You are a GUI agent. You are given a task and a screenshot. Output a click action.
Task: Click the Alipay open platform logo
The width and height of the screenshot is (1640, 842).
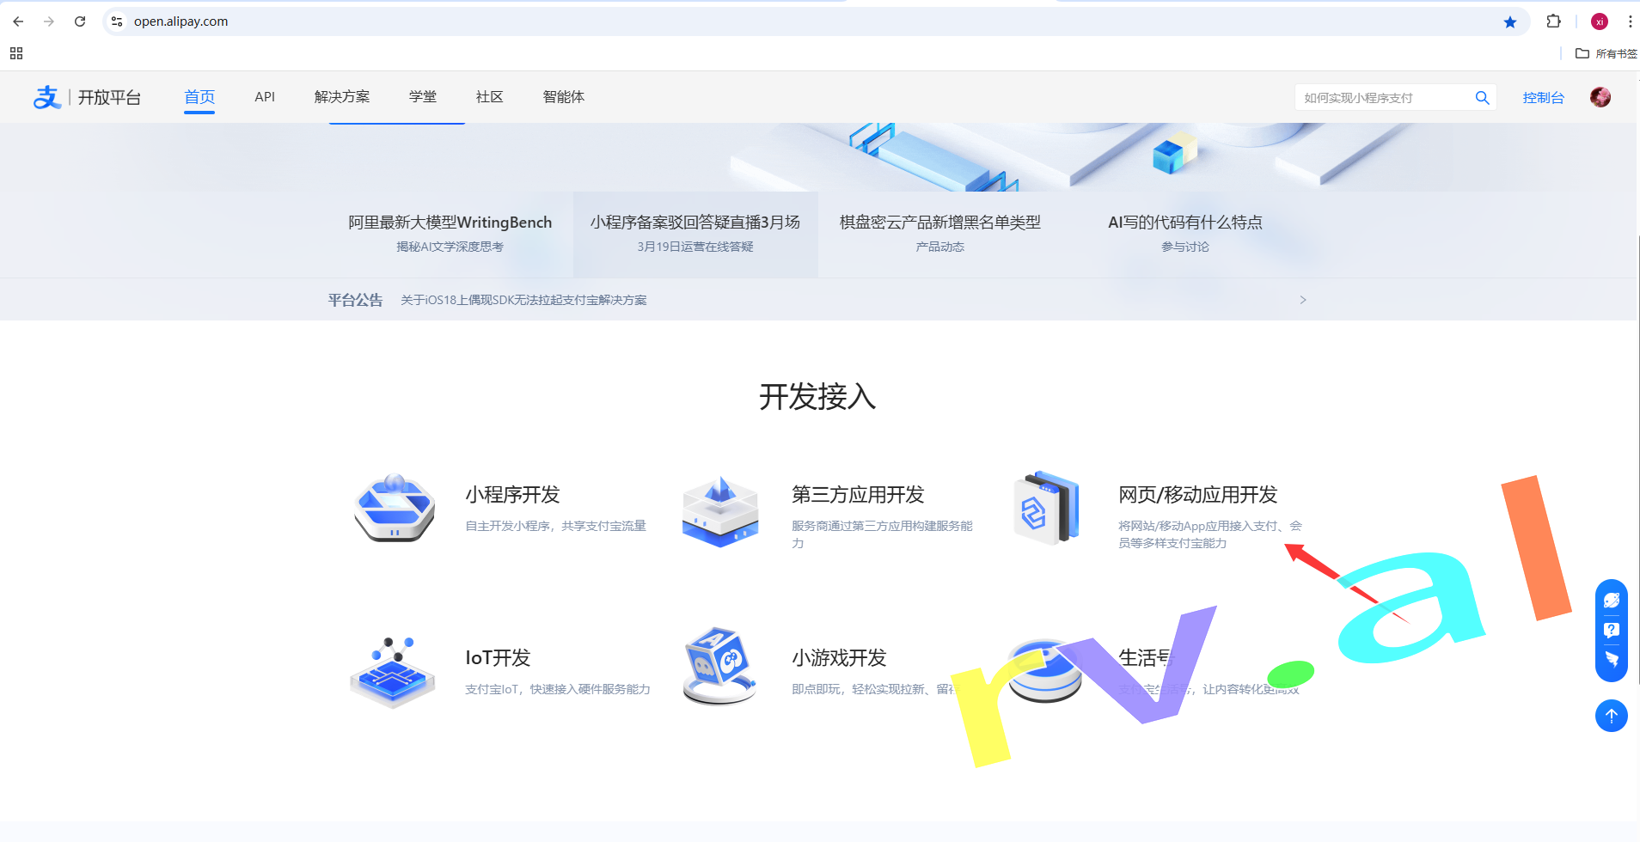[87, 97]
